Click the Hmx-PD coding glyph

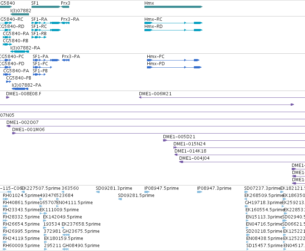point(174,67)
